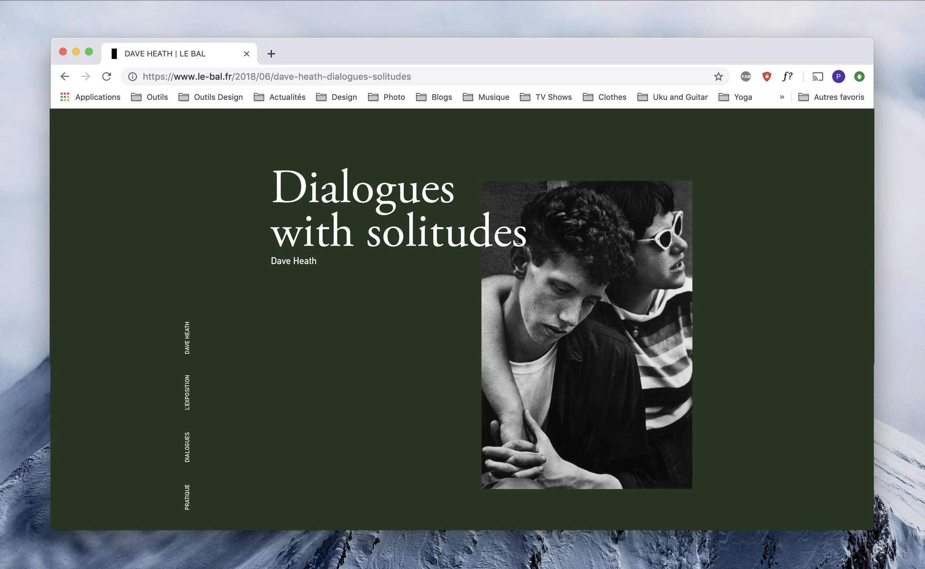The image size is (925, 569).
Task: Click the Cast screen icon
Action: [817, 77]
